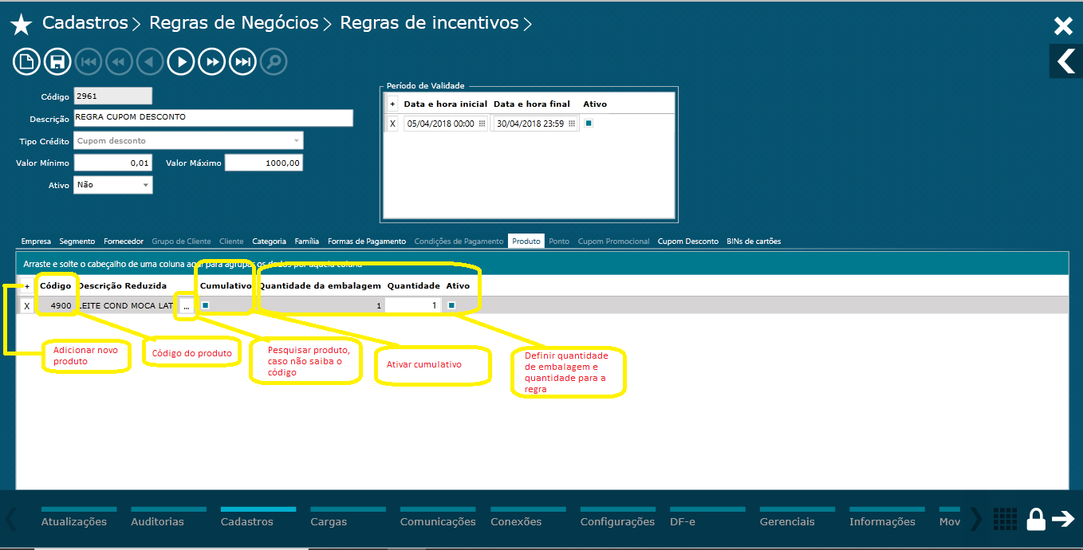
Task: Move the bottom menu right with its arrow
Action: [x=976, y=520]
